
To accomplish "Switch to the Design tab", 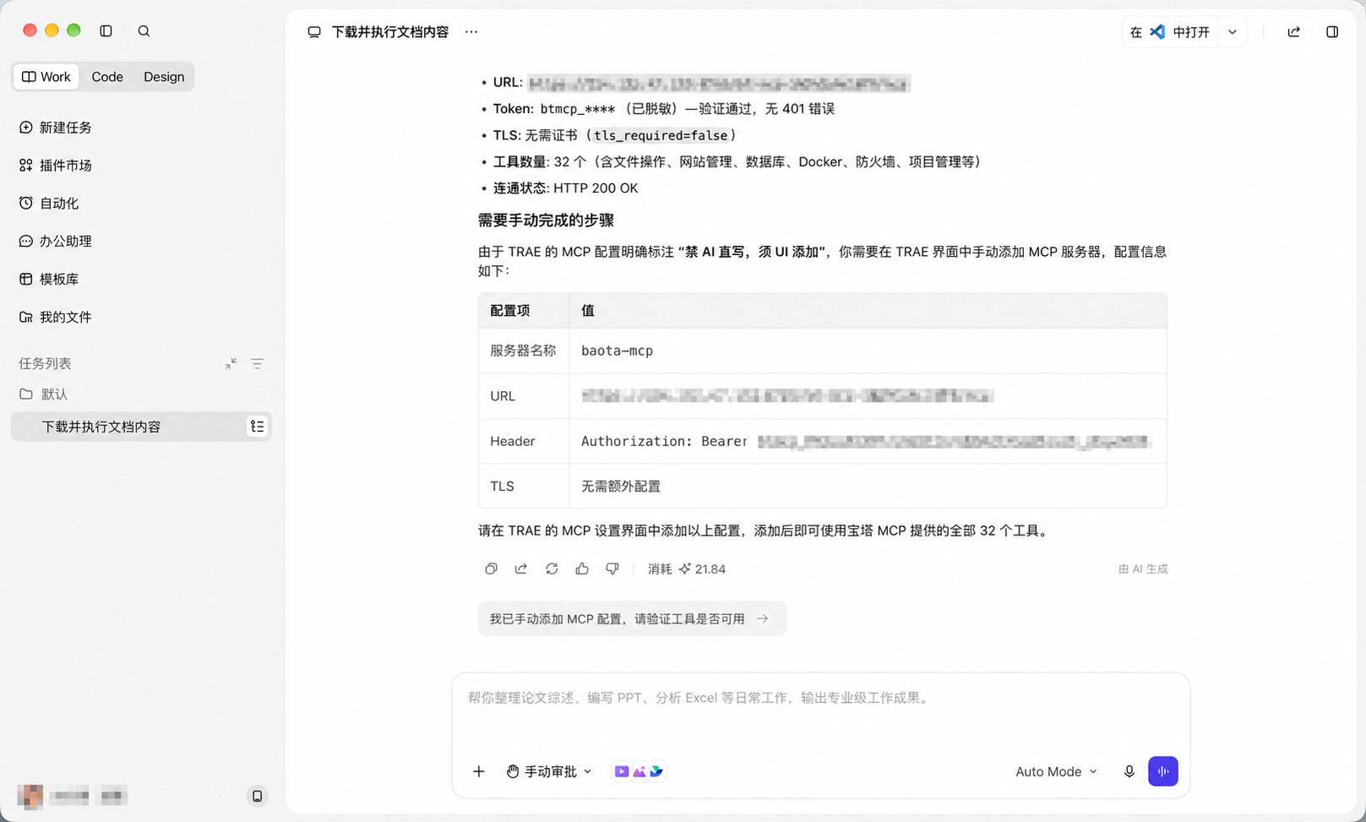I will [x=164, y=77].
